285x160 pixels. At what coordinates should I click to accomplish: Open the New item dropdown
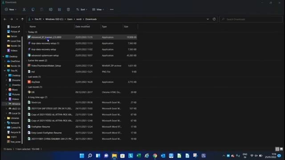[11, 9]
